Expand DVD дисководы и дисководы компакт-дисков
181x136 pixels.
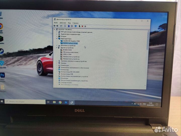click(57, 32)
